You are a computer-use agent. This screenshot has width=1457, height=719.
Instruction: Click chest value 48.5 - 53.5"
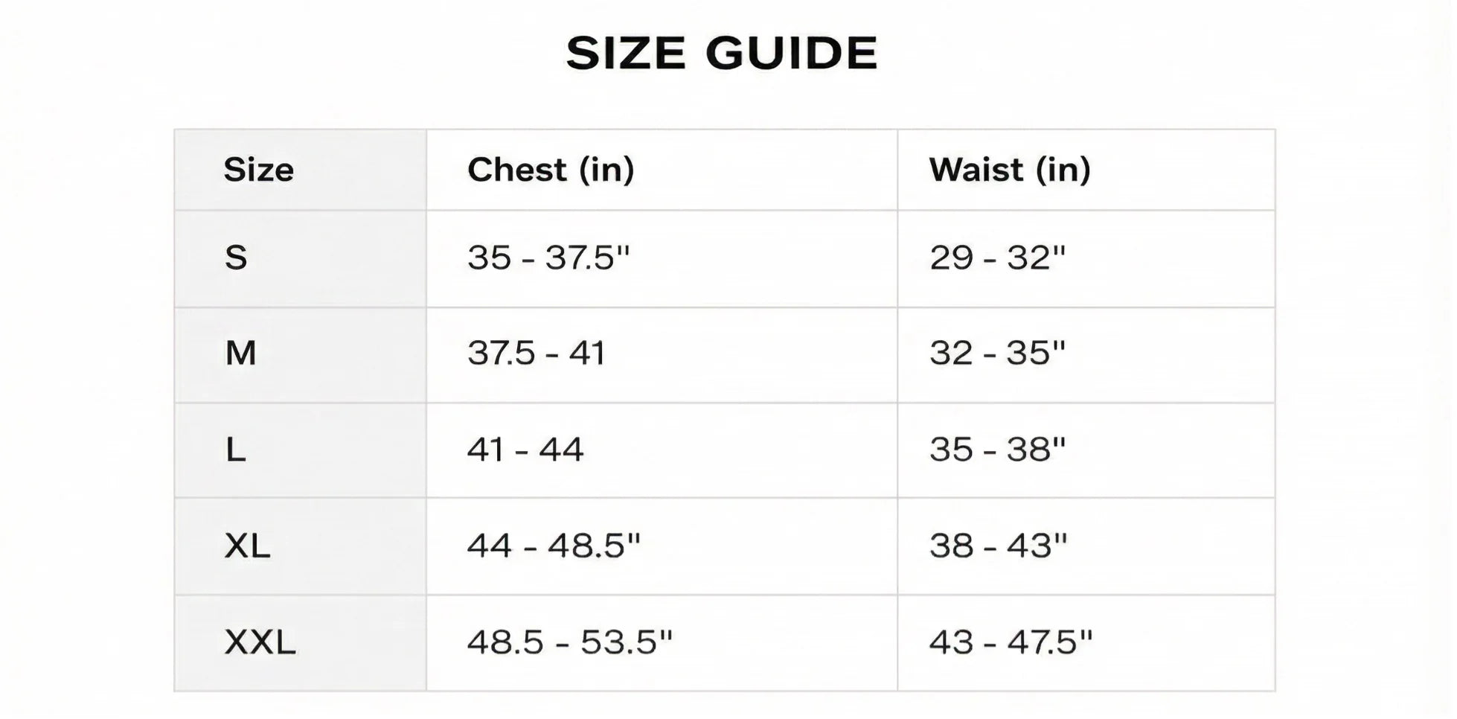(569, 642)
